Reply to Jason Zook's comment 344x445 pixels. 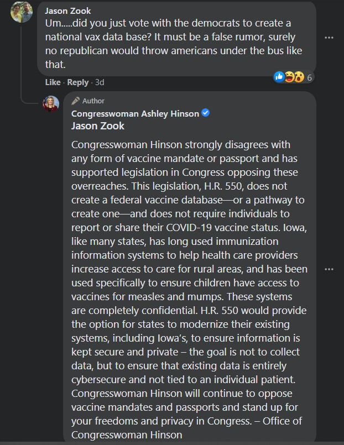[x=78, y=82]
